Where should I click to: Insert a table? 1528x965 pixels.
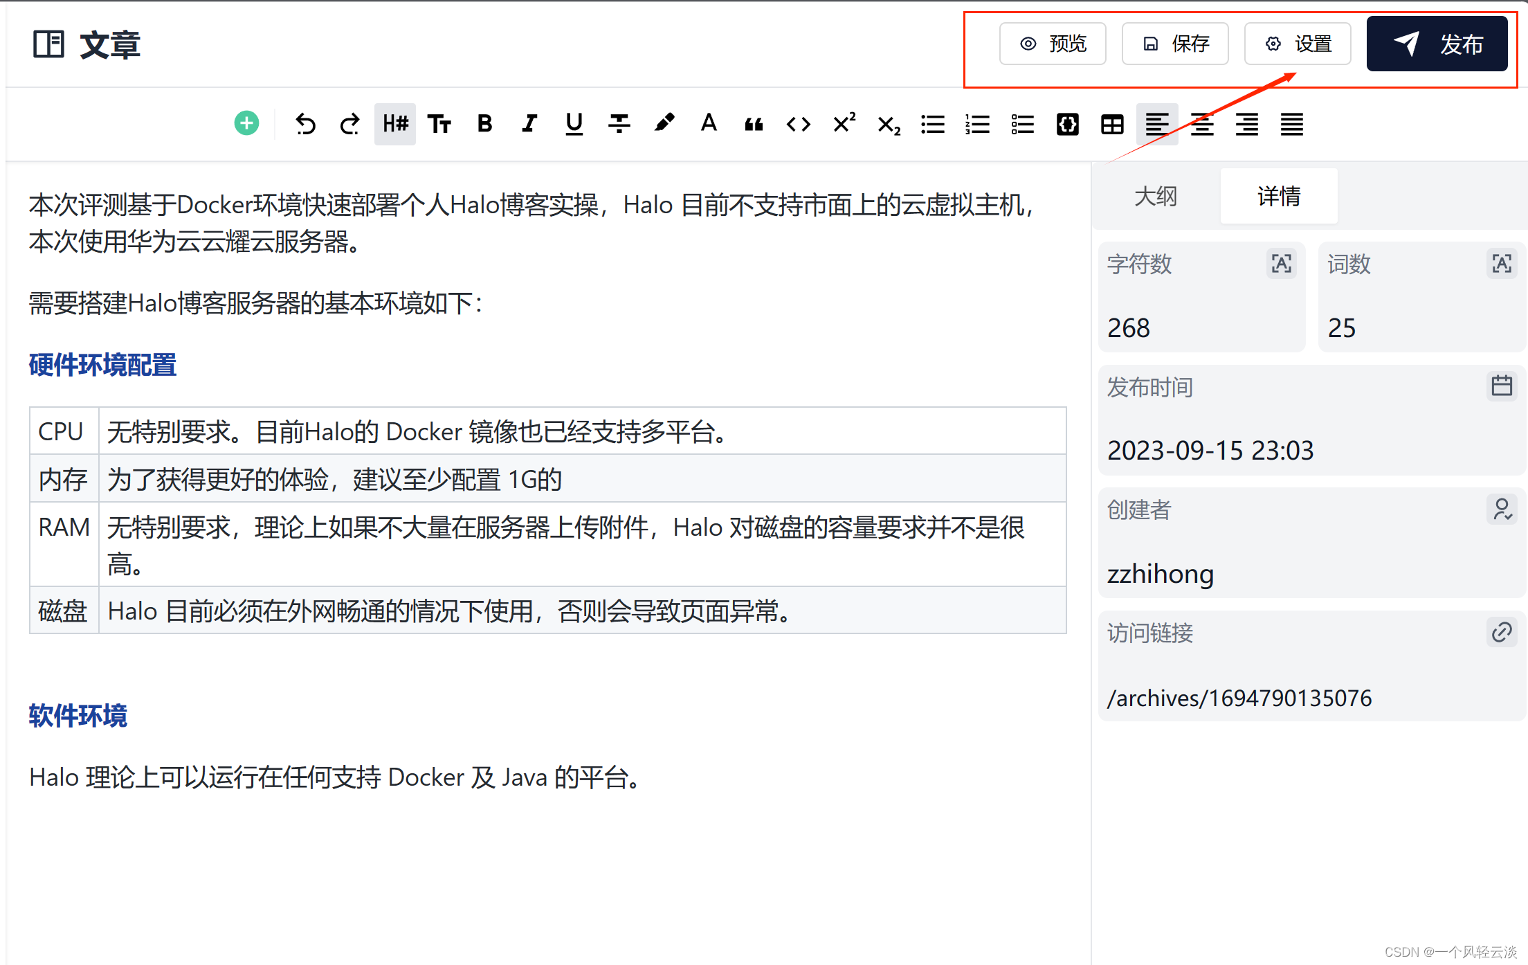tap(1112, 124)
